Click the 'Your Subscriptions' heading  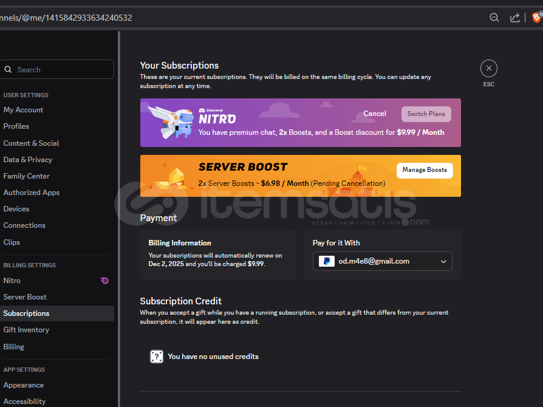pyautogui.click(x=179, y=66)
